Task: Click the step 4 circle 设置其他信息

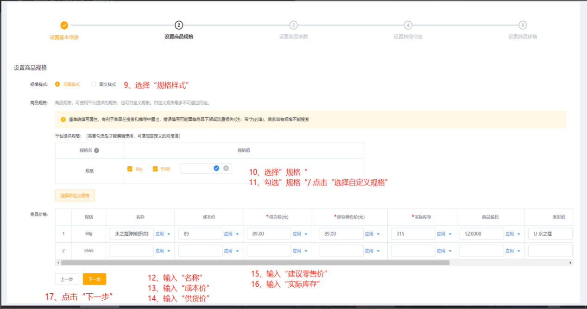Action: tap(408, 25)
